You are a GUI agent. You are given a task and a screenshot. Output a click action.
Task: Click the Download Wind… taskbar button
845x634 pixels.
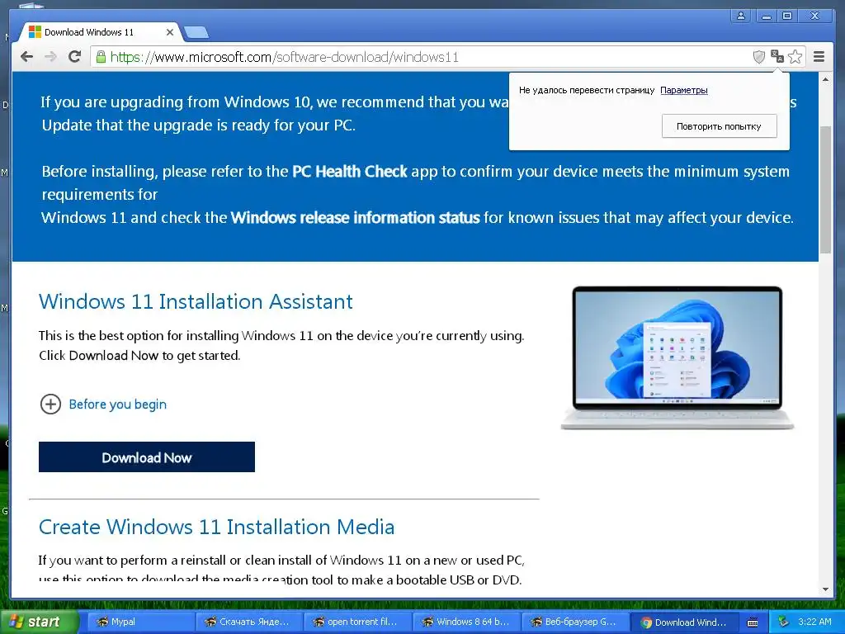click(683, 622)
